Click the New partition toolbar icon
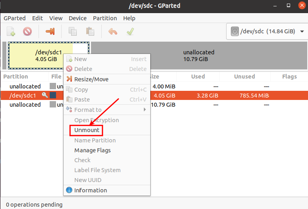 11,31
